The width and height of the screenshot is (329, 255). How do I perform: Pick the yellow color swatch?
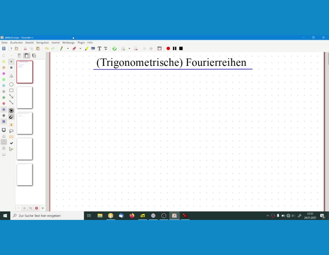(x=4, y=62)
